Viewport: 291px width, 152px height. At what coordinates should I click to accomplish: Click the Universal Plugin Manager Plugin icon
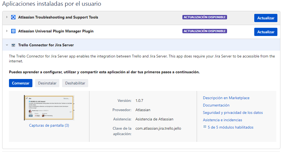tap(13, 31)
